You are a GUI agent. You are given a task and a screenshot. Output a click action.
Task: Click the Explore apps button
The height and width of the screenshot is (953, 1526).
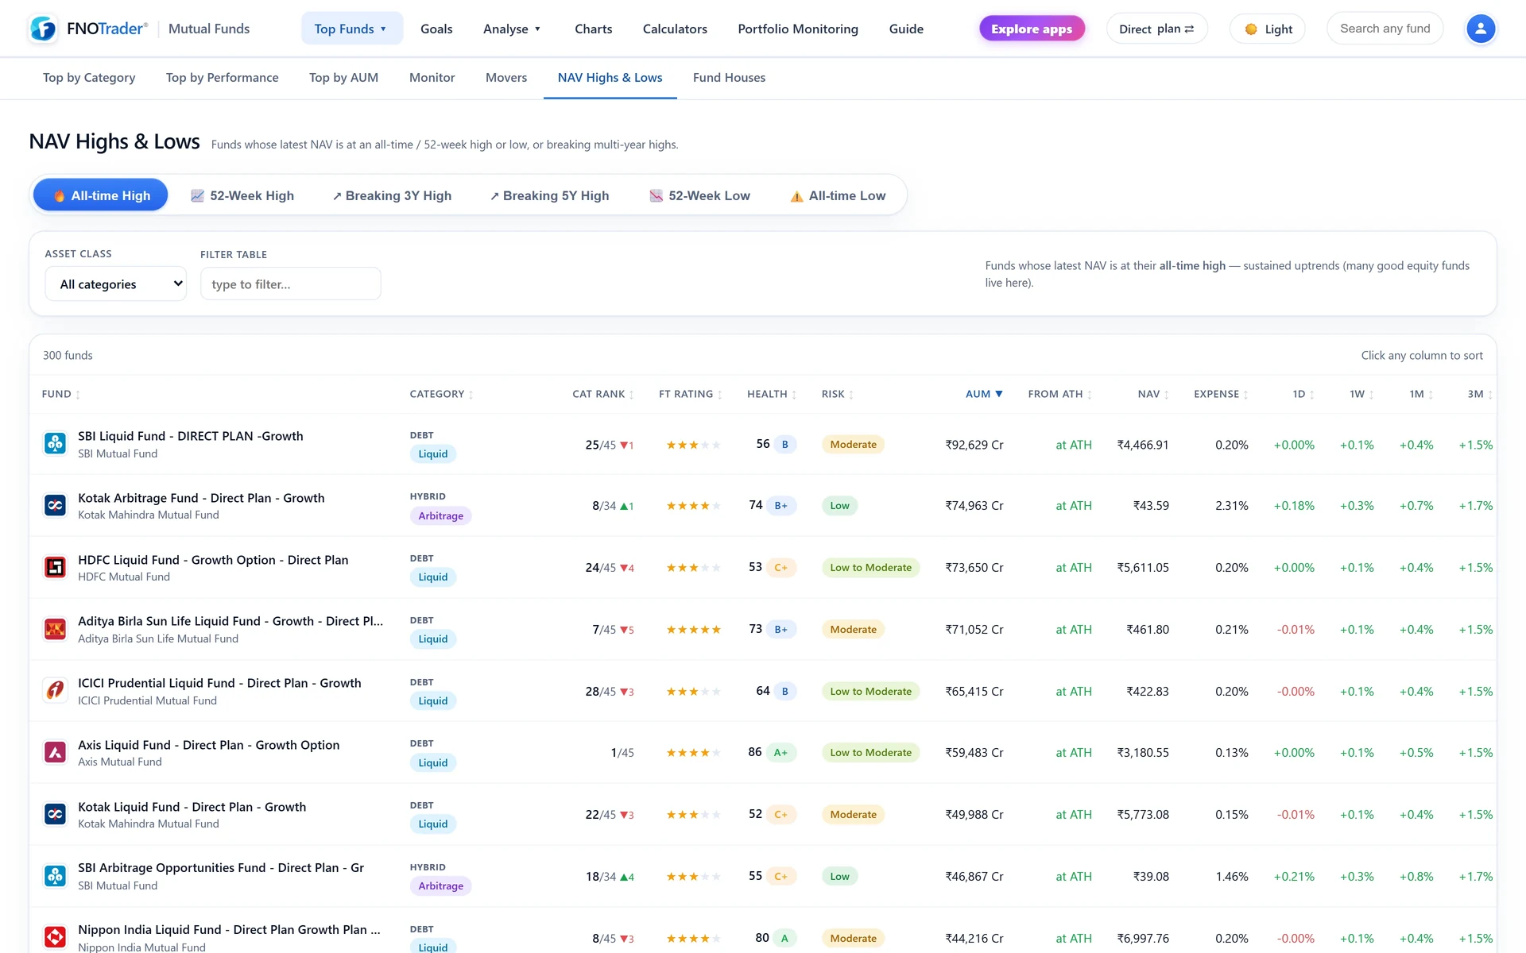(x=1032, y=29)
